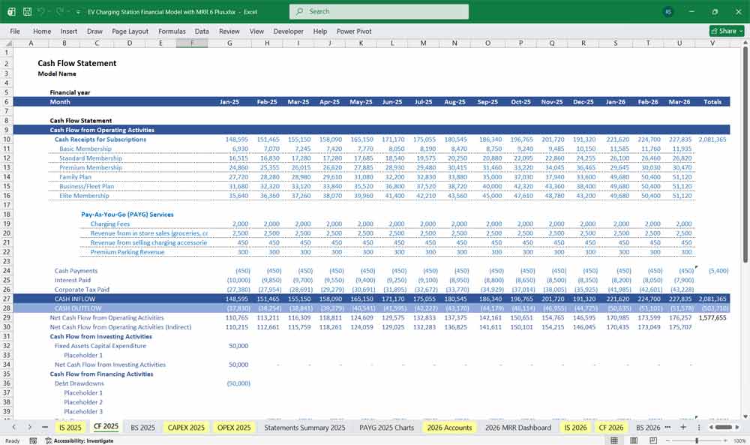Click the Redo icon
The height and width of the screenshot is (445, 750).
pyautogui.click(x=58, y=11)
